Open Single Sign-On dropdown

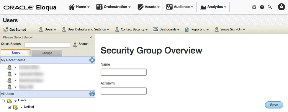[x=230, y=30]
